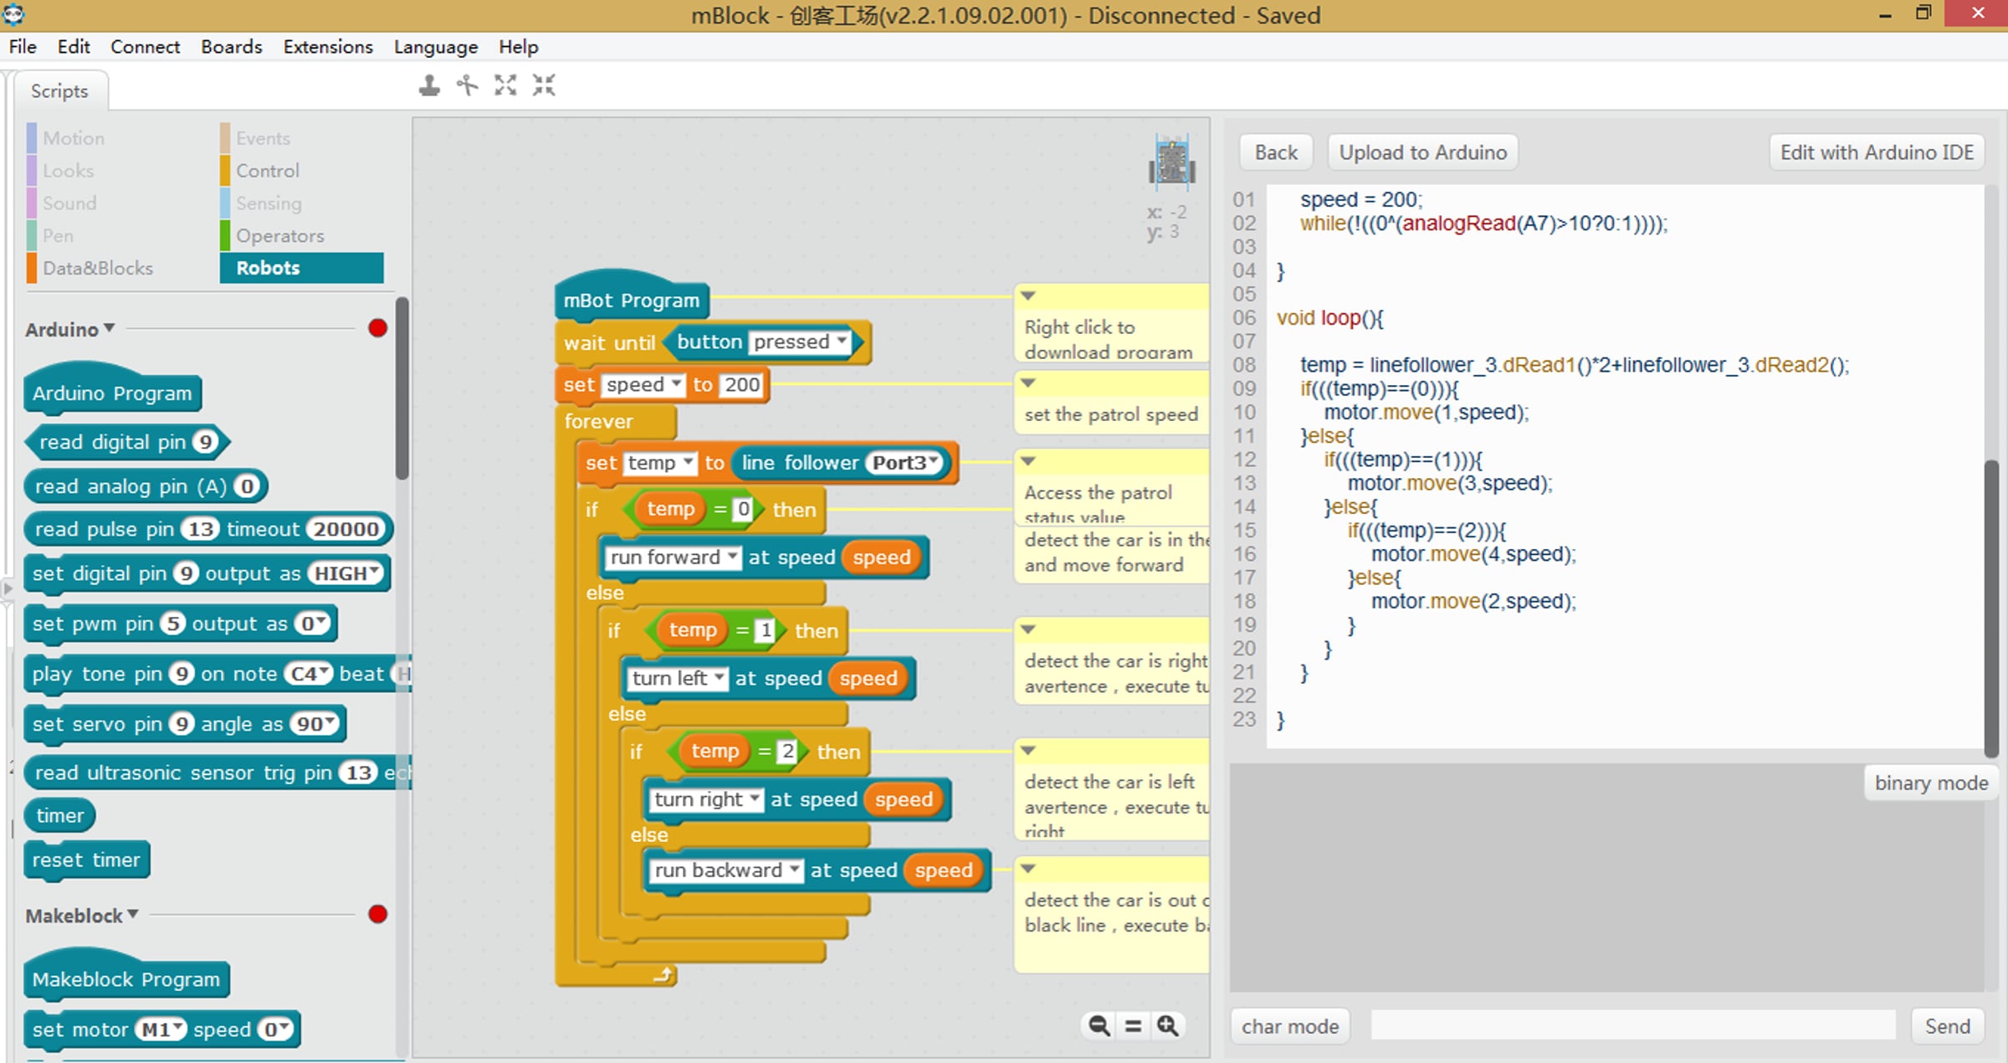The height and width of the screenshot is (1063, 2008).
Task: Click the timer reporter block
Action: 60,815
